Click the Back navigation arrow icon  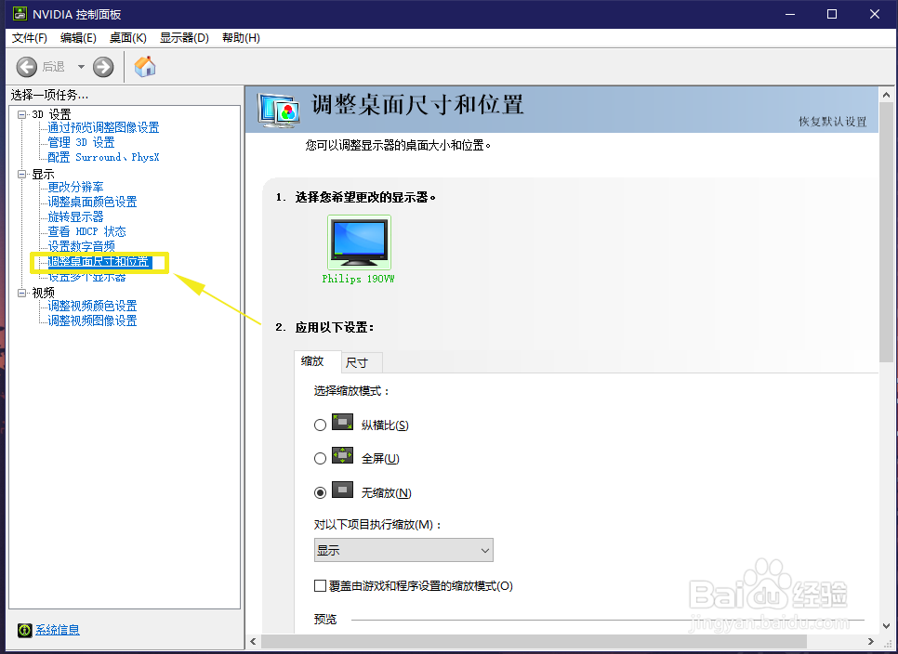[x=27, y=66]
